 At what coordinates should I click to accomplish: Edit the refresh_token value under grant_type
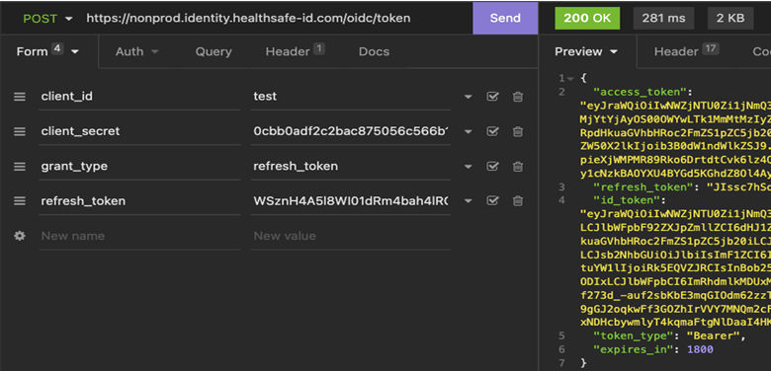pyautogui.click(x=351, y=167)
